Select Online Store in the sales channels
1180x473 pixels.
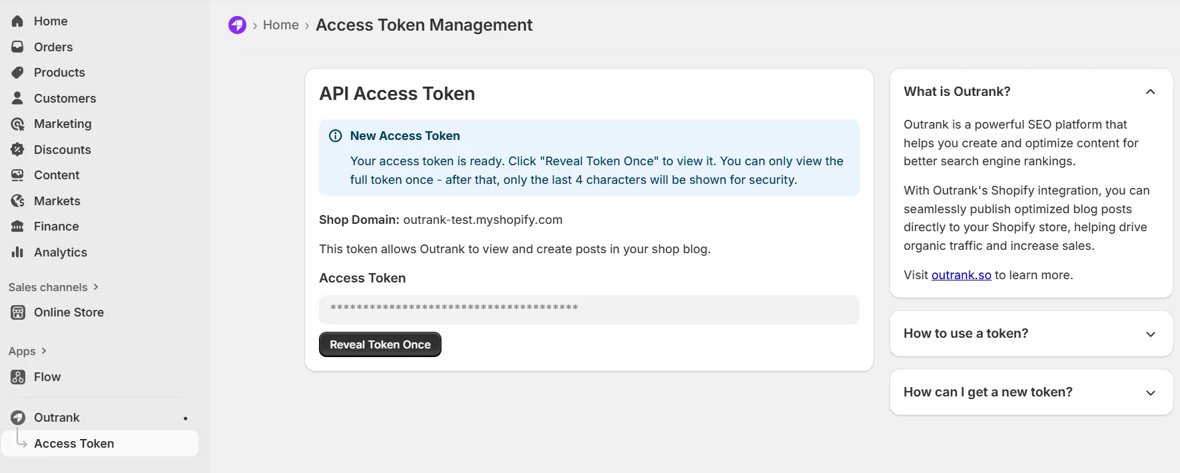(x=69, y=312)
